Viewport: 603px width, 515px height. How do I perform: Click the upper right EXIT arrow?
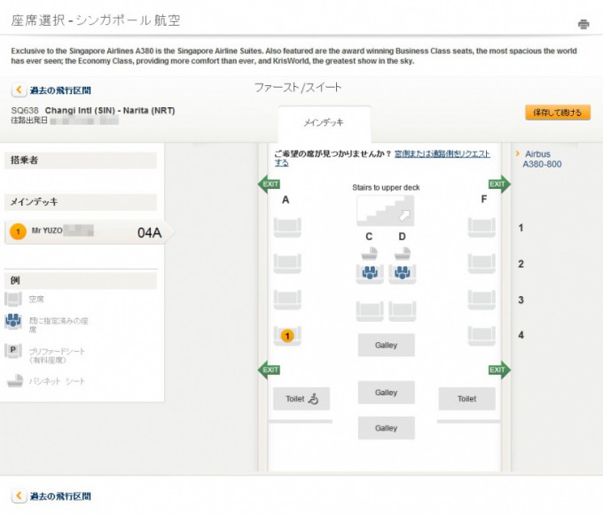coord(499,184)
